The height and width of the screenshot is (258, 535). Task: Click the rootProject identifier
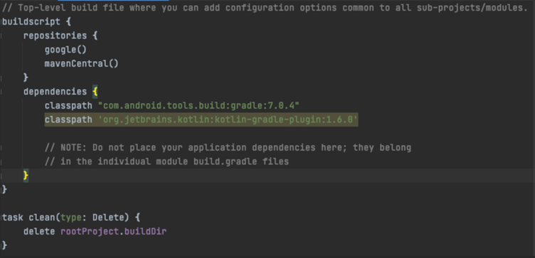[90, 232]
